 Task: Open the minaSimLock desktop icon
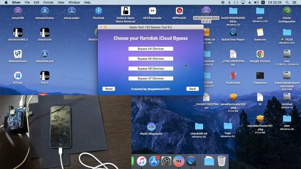coord(45,54)
